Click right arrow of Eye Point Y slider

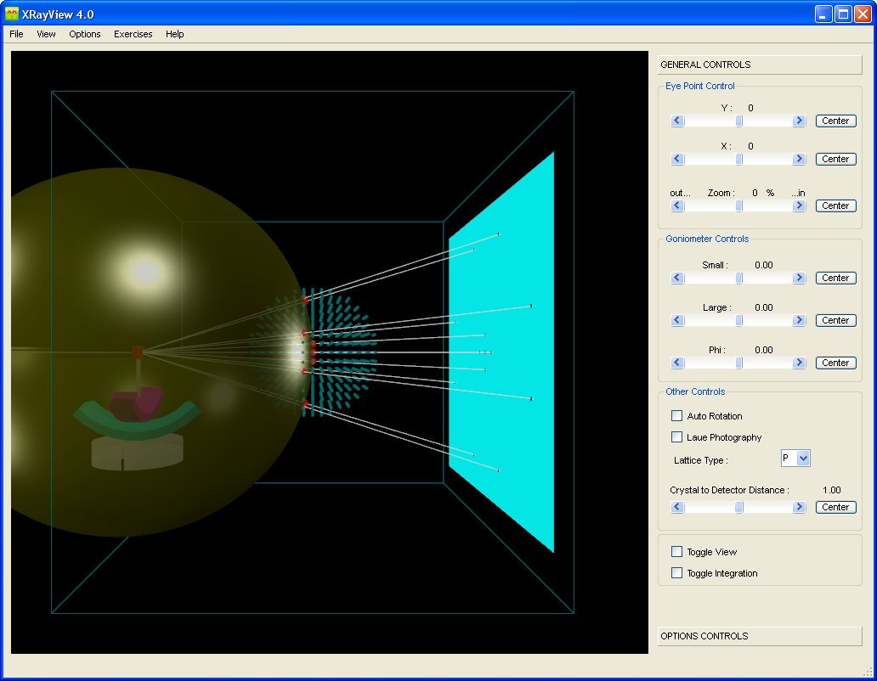point(800,121)
